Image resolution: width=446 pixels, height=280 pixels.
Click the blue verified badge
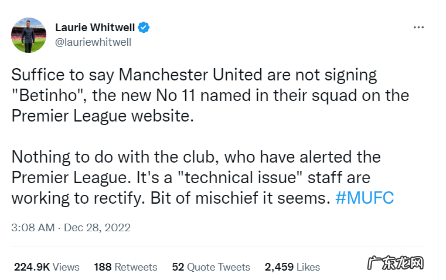(x=144, y=28)
